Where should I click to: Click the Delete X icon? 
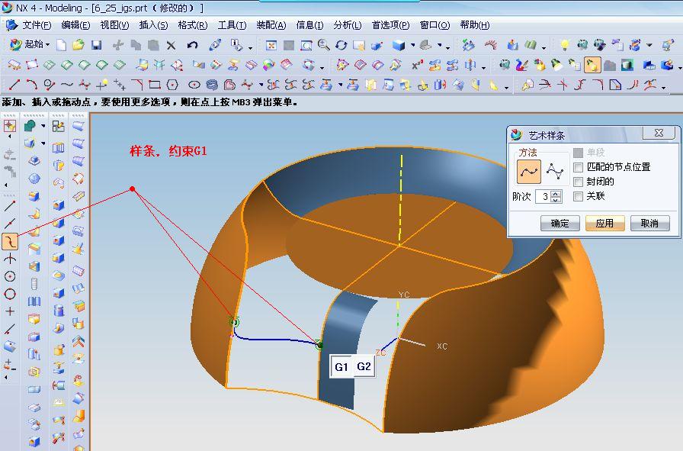[172, 45]
